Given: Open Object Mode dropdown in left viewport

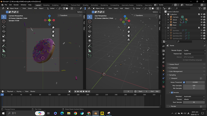Looking at the screenshot, I should (14, 9).
